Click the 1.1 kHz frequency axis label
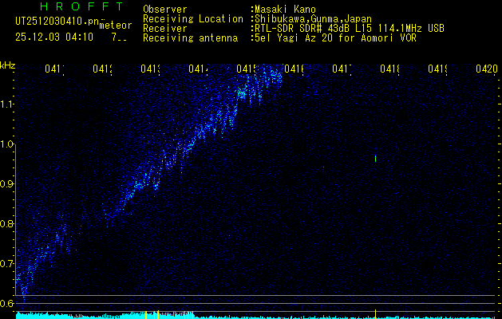The width and height of the screenshot is (502, 319). click(6, 104)
